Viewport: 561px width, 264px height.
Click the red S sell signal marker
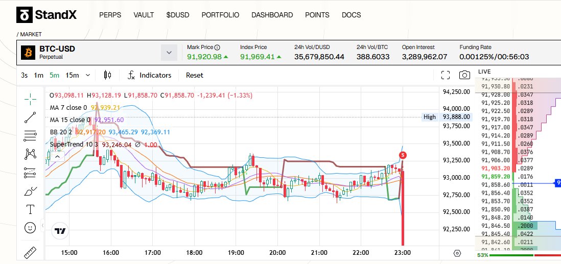[403, 155]
